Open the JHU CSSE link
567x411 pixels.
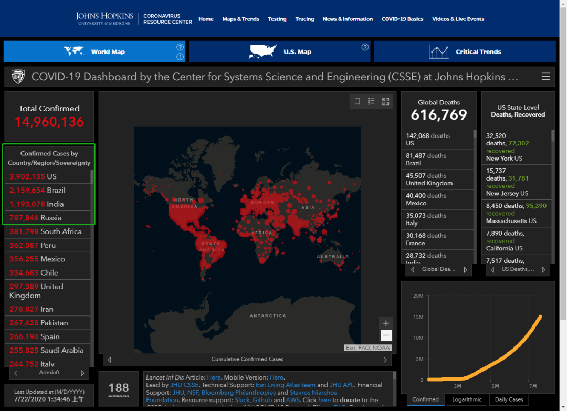pos(184,385)
